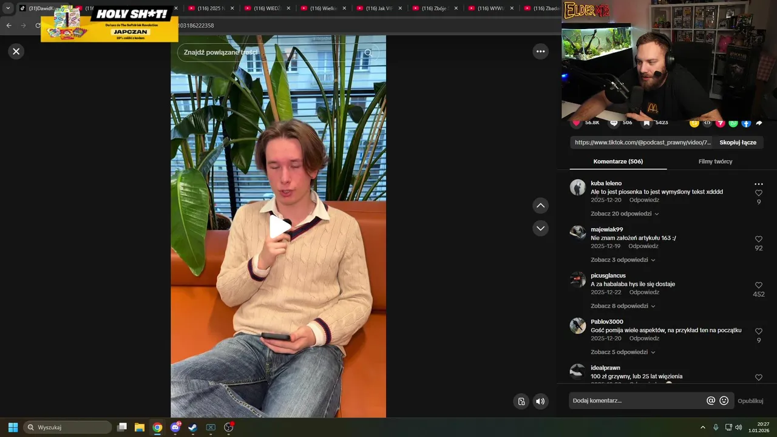
Task: Click the yellow repost icon
Action: tap(694, 123)
